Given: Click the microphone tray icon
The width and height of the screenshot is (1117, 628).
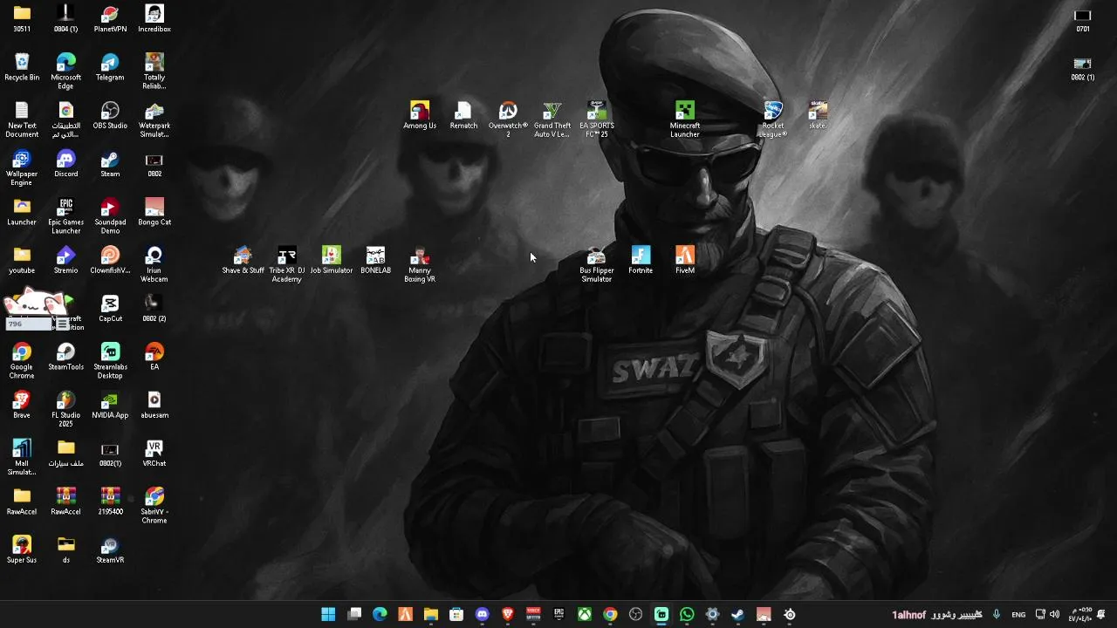Looking at the screenshot, I should 996,615.
